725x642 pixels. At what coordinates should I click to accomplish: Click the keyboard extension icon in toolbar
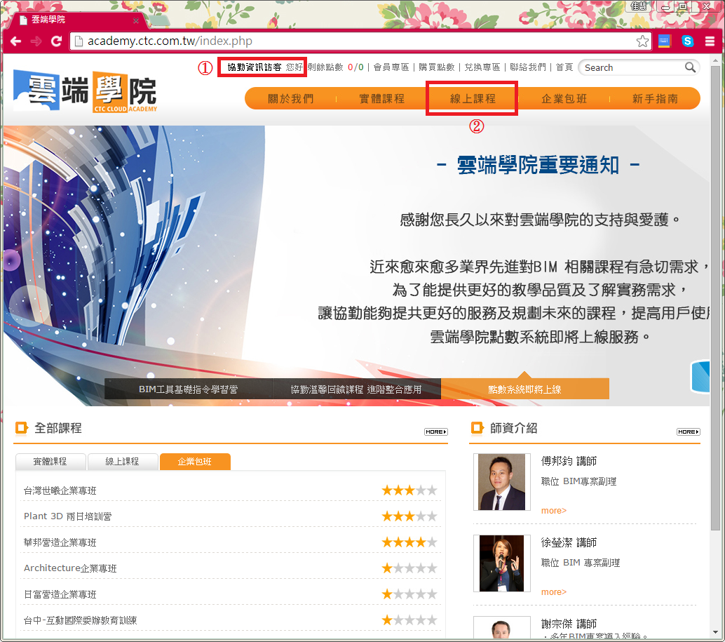665,41
